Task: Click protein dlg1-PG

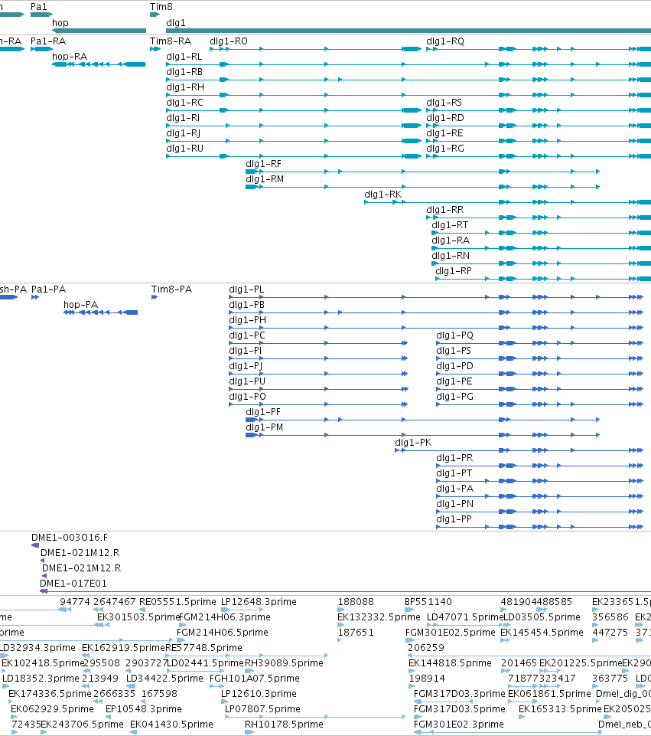Action: click(x=540, y=404)
